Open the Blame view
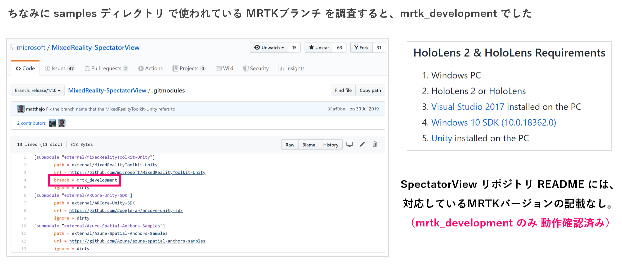622x270 pixels. 309,145
